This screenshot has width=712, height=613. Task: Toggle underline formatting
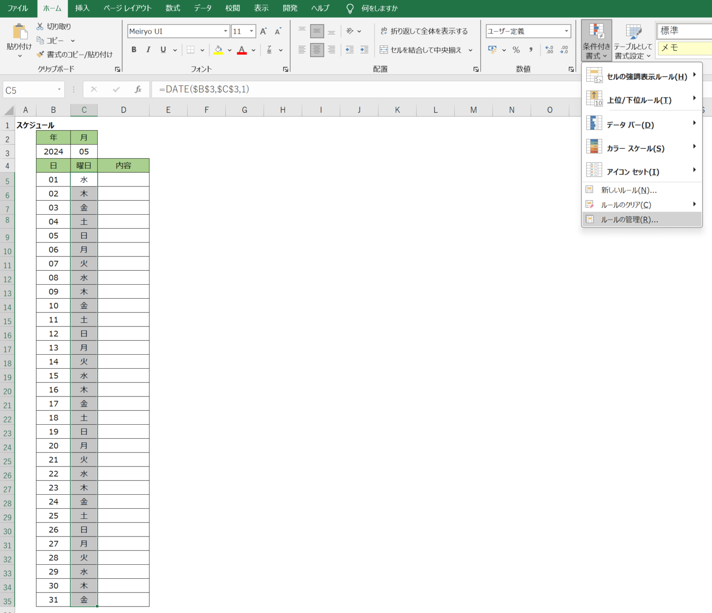pyautogui.click(x=163, y=50)
